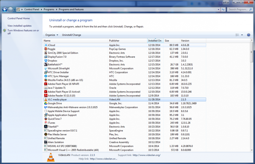Click the Uninstall/Change button
This screenshot has width=255, height=164.
[x=71, y=35]
